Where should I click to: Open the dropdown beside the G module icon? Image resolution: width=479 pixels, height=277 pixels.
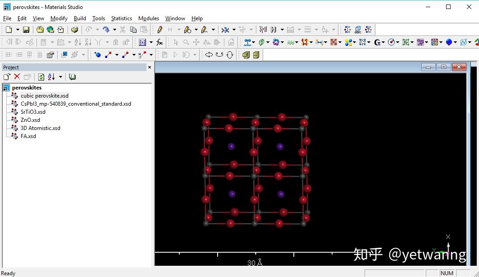pyautogui.click(x=383, y=42)
